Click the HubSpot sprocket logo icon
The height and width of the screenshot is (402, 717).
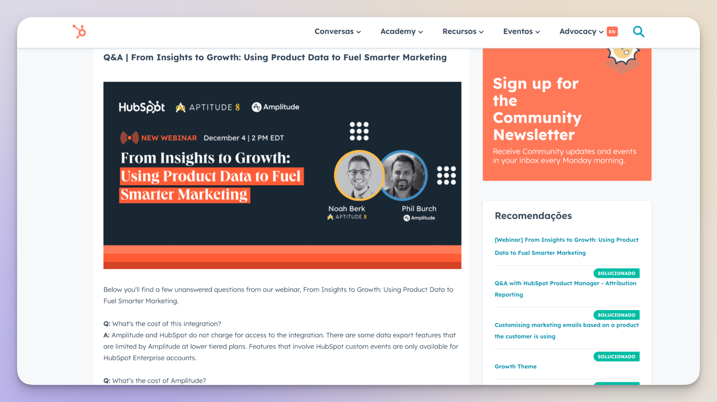pyautogui.click(x=79, y=31)
